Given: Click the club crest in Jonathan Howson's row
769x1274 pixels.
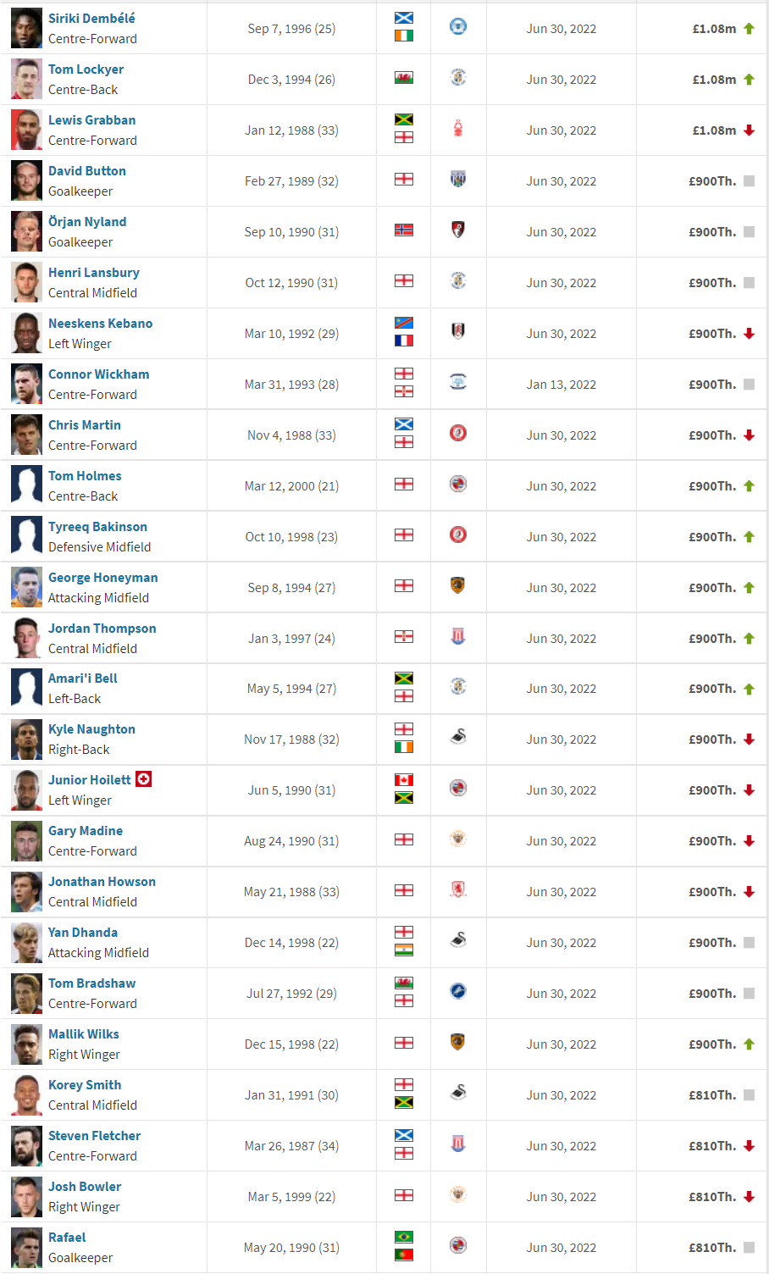Looking at the screenshot, I should coord(458,890).
